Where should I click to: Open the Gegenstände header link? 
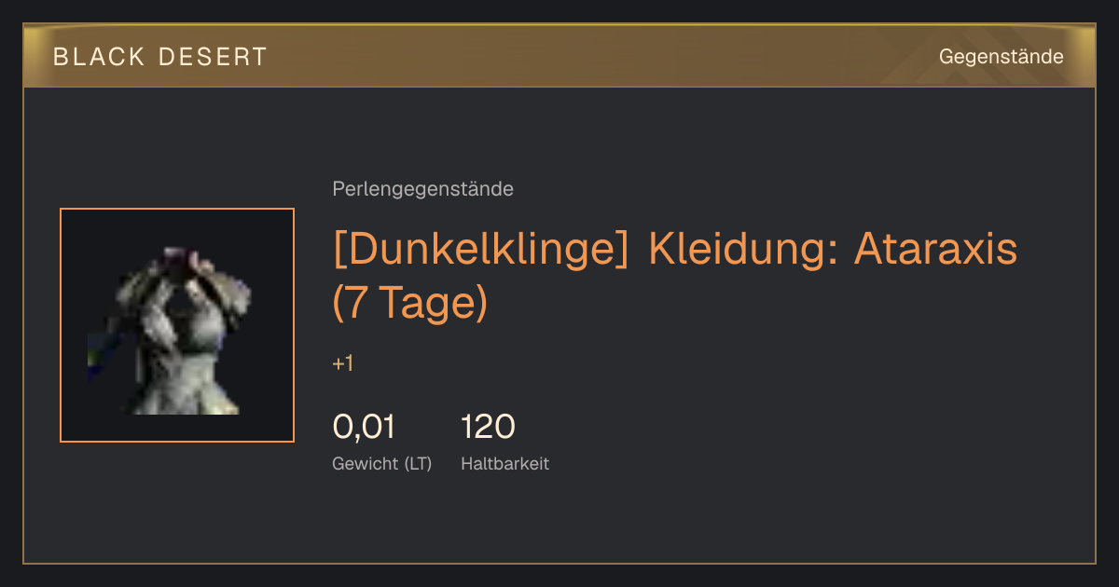(x=1001, y=57)
